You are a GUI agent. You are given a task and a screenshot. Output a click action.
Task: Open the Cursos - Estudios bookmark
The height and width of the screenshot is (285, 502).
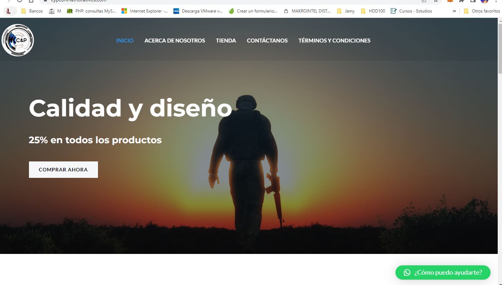[x=411, y=11]
